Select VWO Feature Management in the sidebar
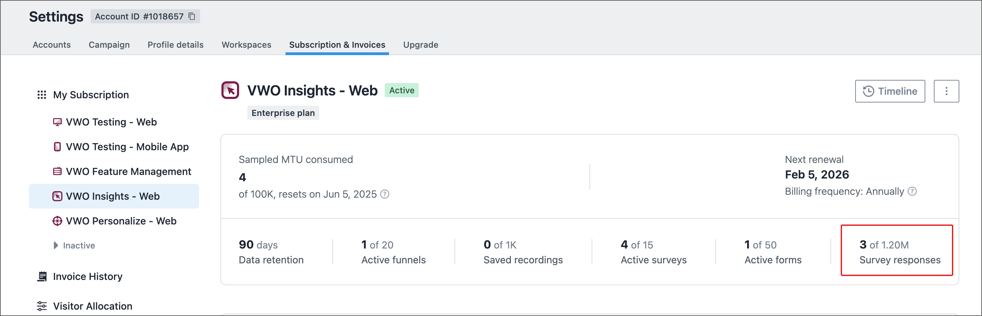982x316 pixels. point(128,171)
